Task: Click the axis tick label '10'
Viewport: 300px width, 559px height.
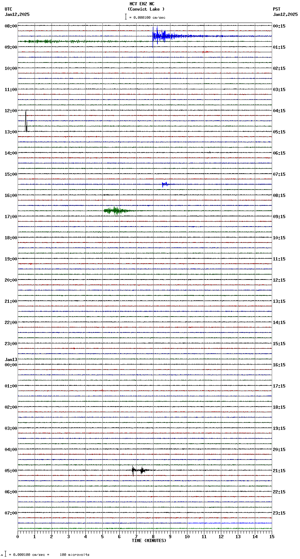Action: [187, 537]
